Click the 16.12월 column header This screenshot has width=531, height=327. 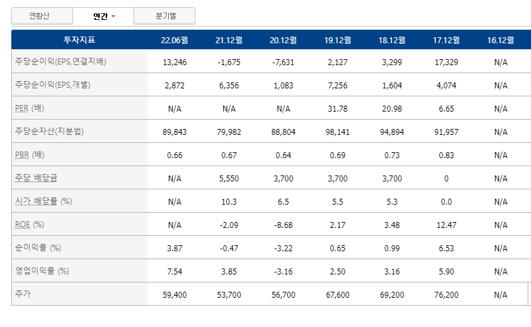(500, 41)
